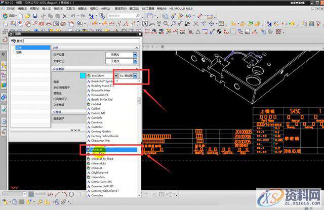The width and height of the screenshot is (324, 210).
Task: Open the blockfont font dropdown arrow
Action: click(115, 75)
